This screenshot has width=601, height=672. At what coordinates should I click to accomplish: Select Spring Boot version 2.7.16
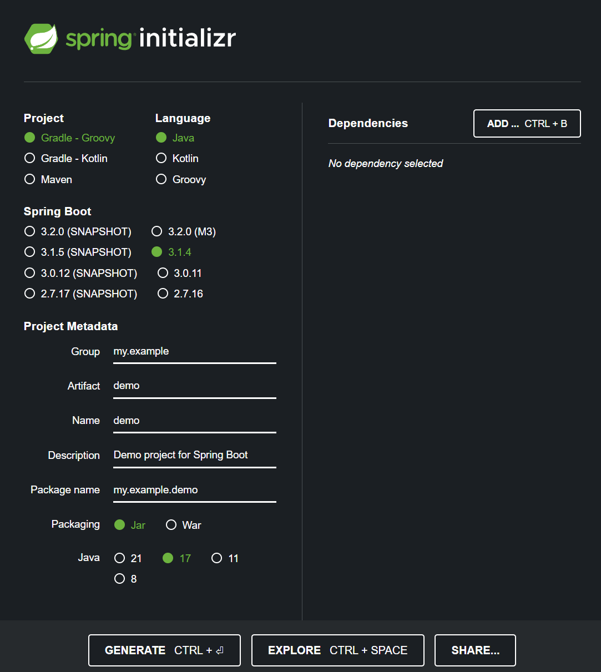point(180,294)
